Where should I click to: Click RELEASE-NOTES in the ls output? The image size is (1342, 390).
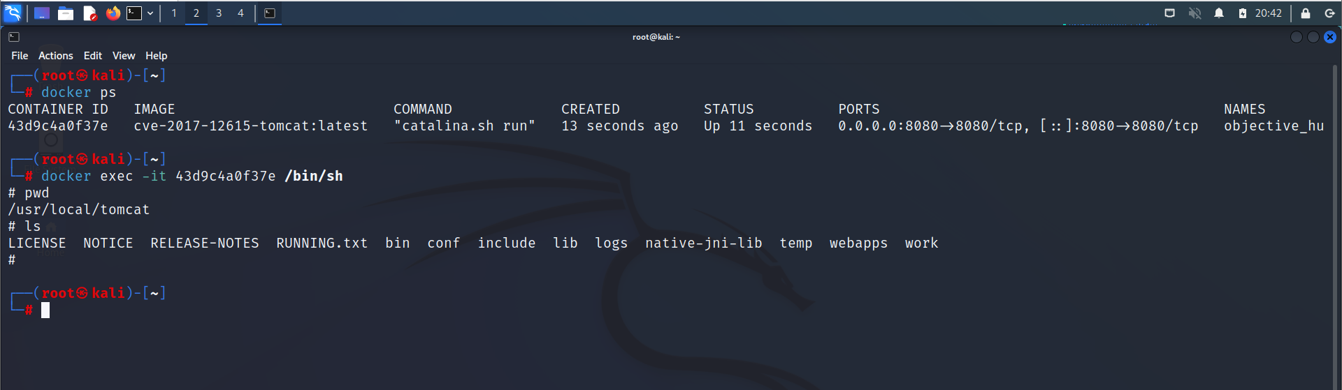pyautogui.click(x=205, y=243)
